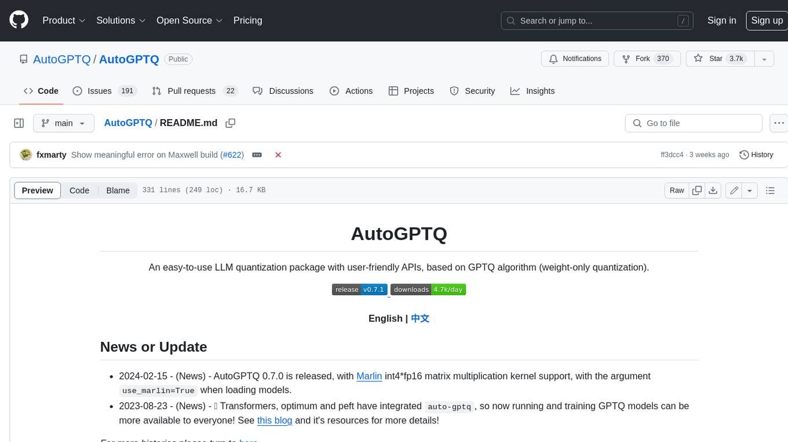Open the main branch selector
The width and height of the screenshot is (788, 442).
pos(63,123)
